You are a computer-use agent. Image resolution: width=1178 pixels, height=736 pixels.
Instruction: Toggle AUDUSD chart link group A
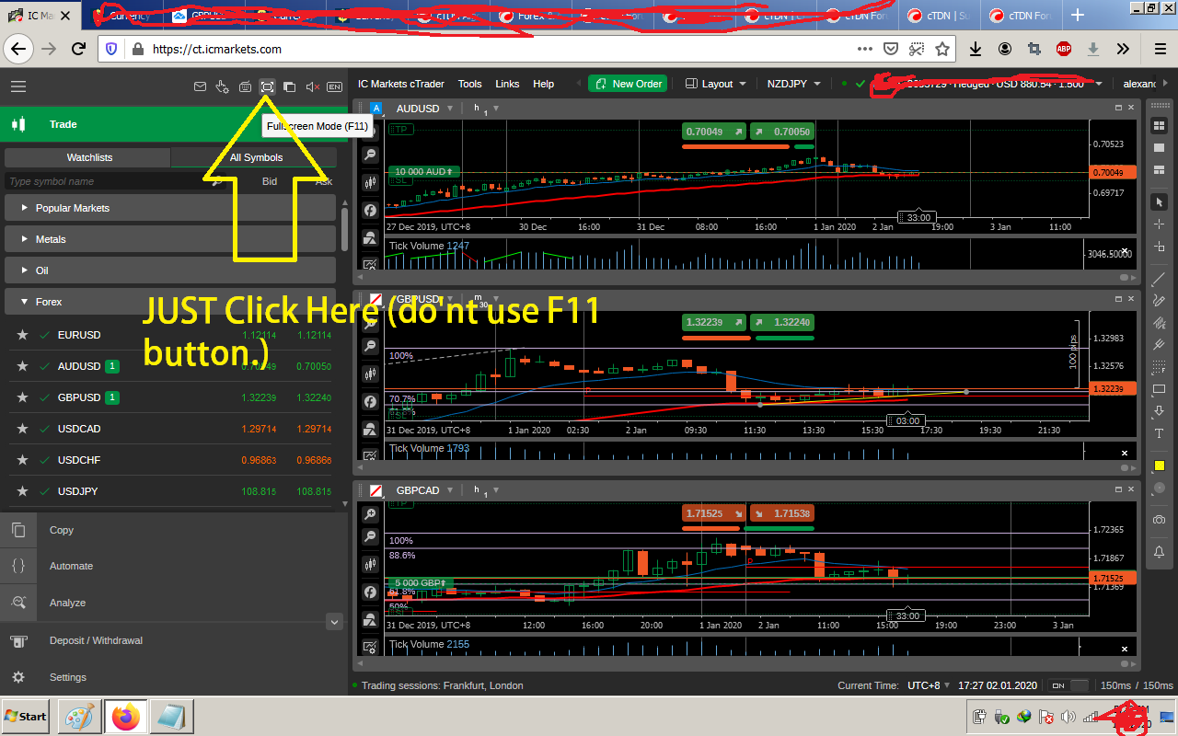(375, 109)
